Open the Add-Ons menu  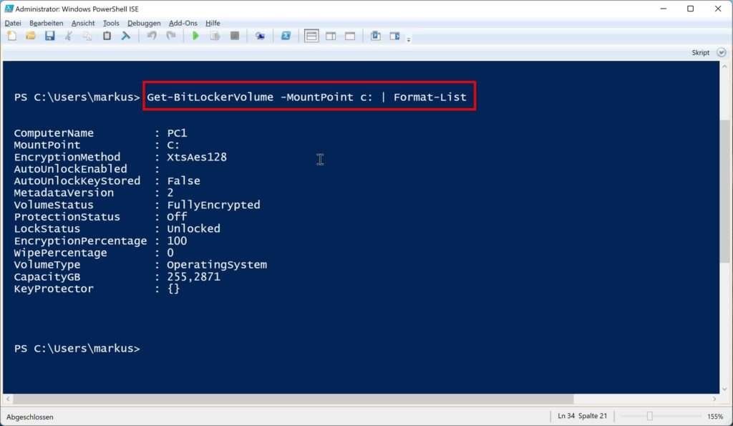[183, 22]
